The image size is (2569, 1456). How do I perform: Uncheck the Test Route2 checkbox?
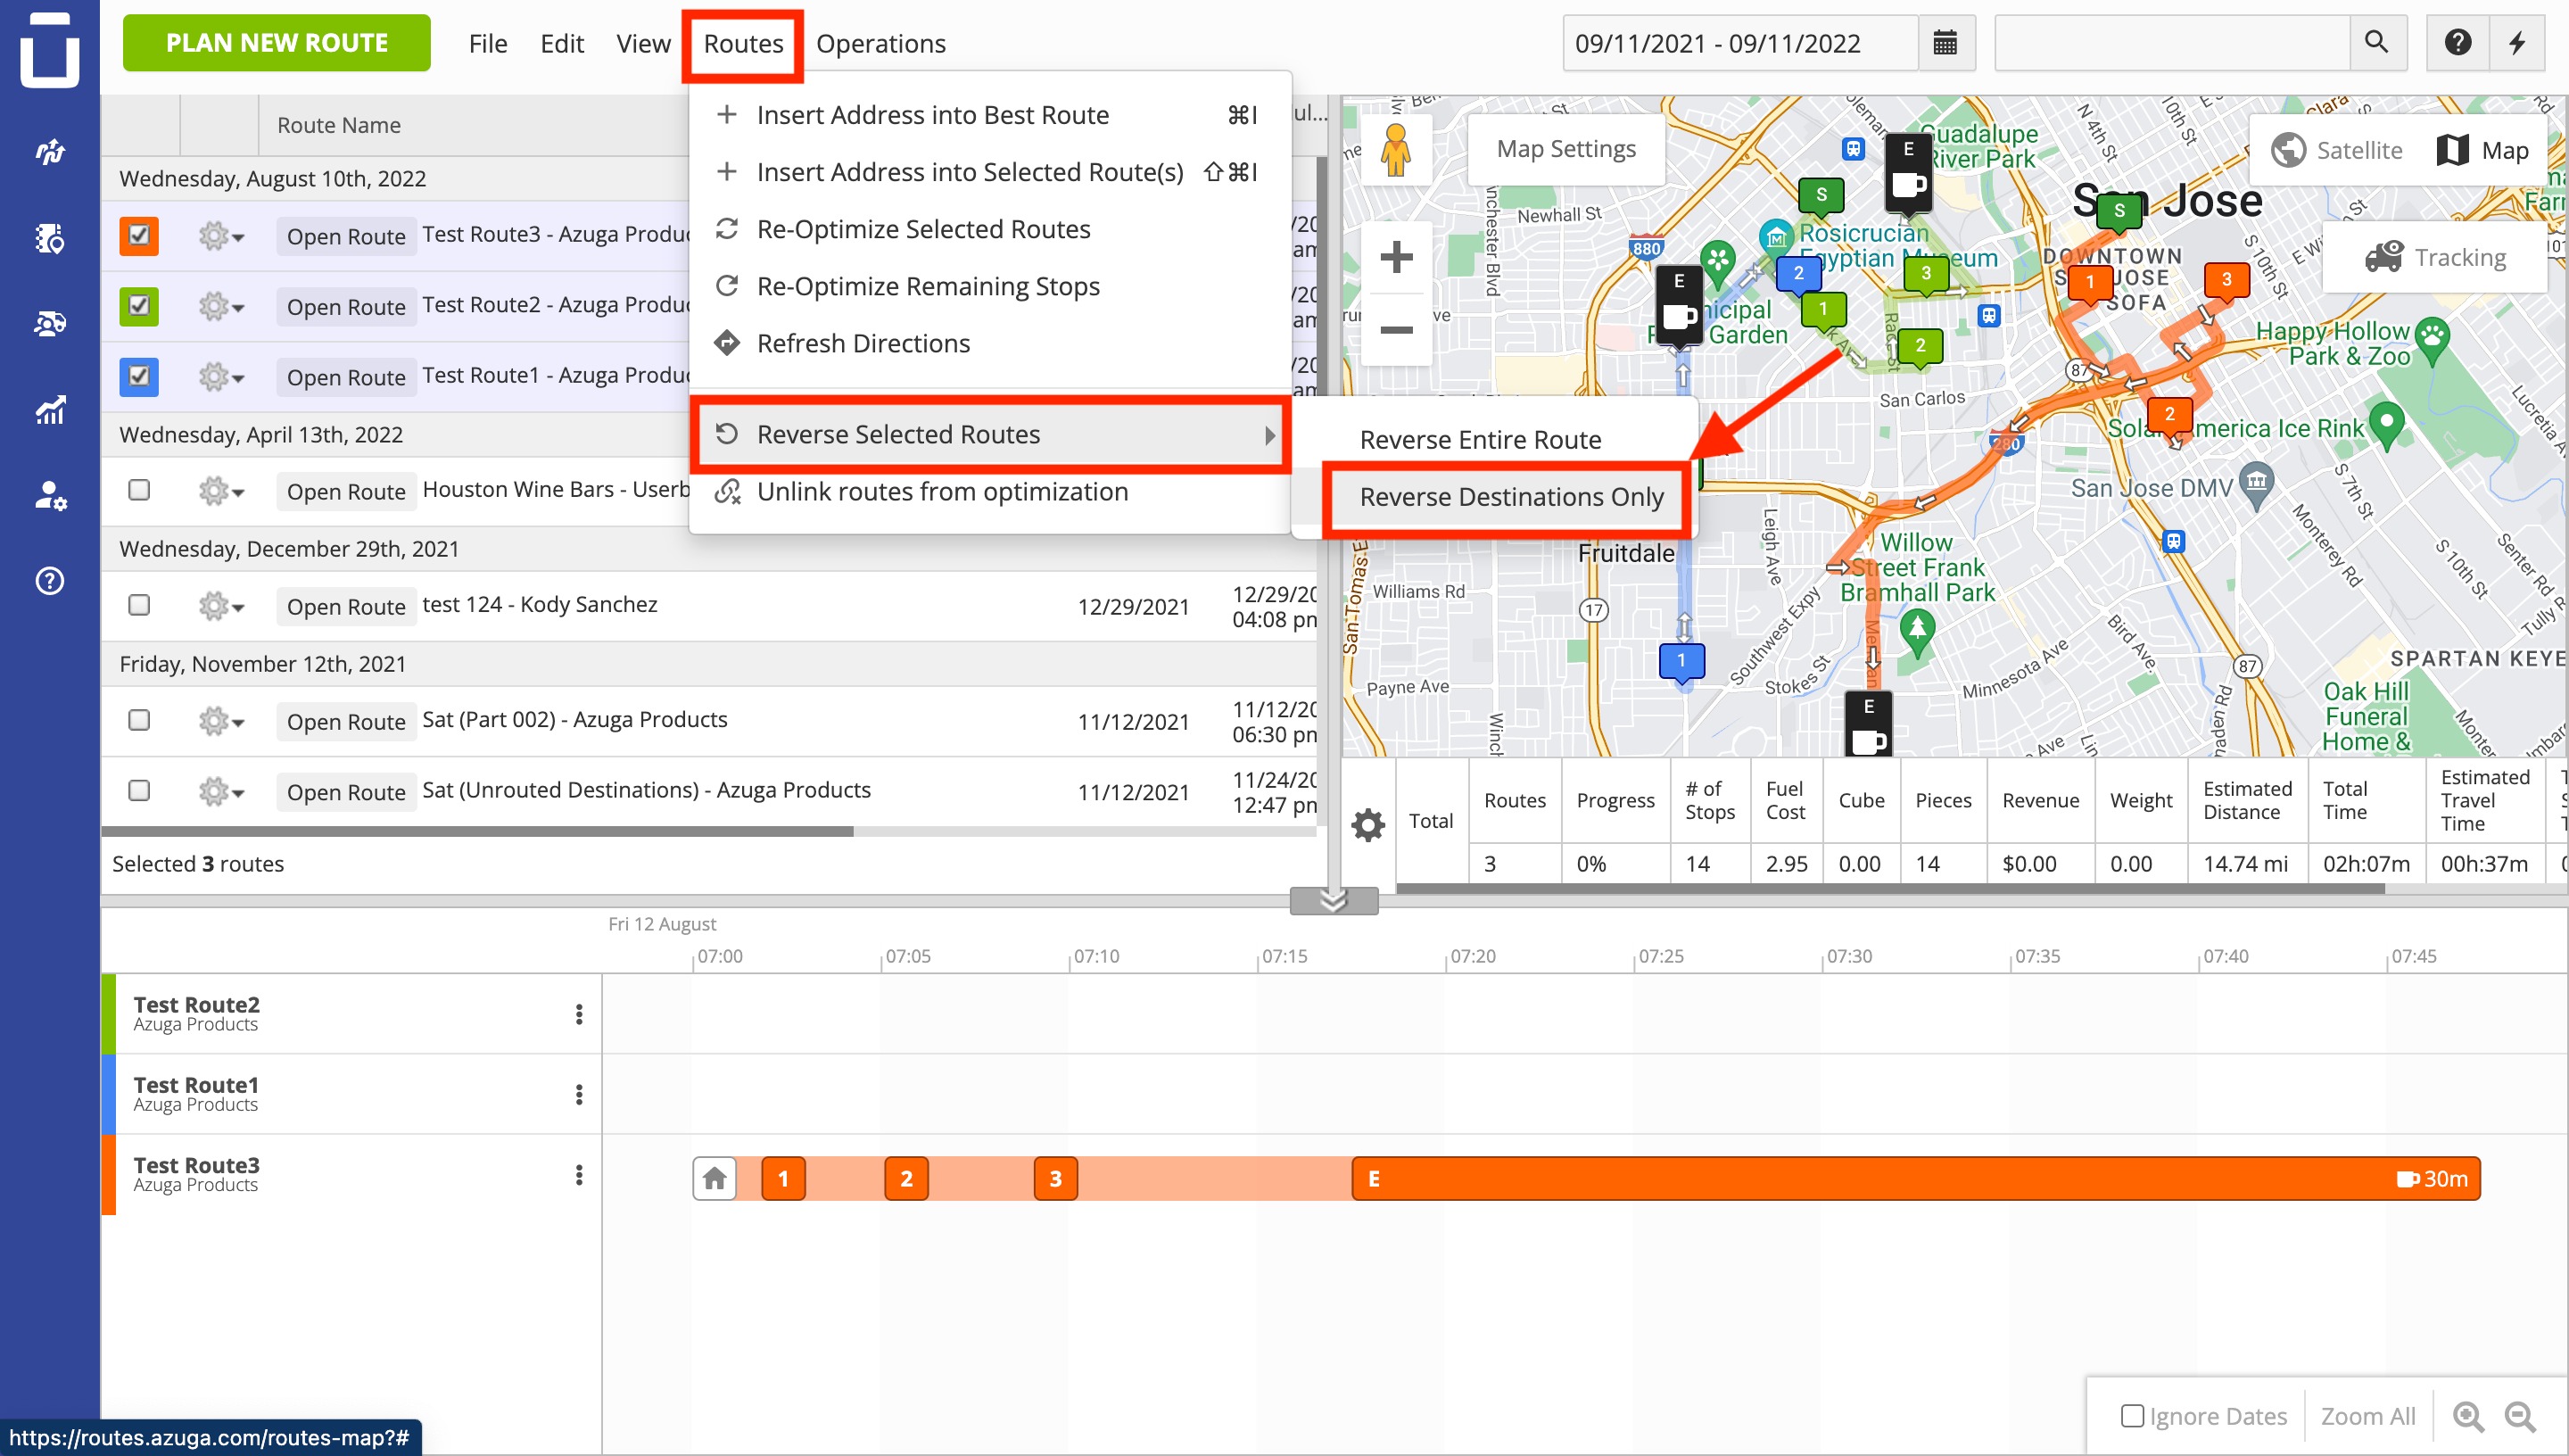pyautogui.click(x=139, y=306)
